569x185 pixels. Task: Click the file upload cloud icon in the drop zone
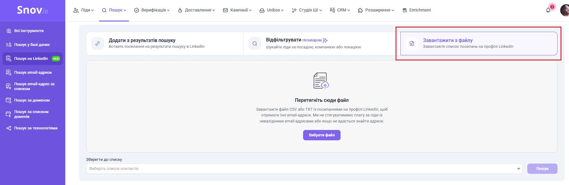(321, 81)
